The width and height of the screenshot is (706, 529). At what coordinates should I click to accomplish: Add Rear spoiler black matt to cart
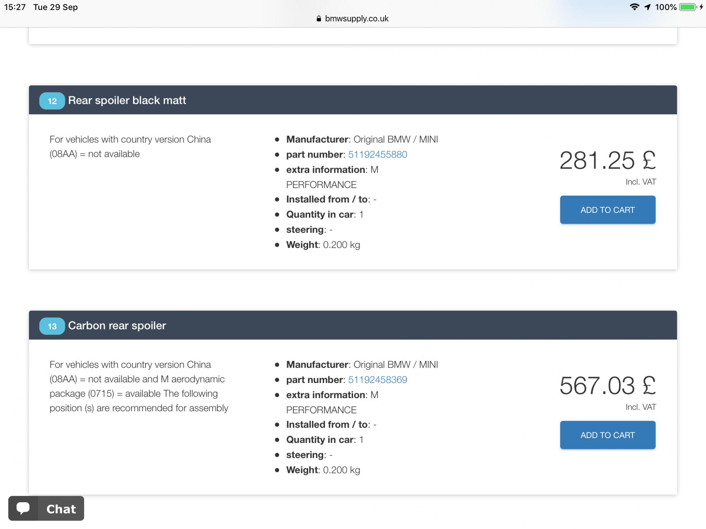pos(608,210)
